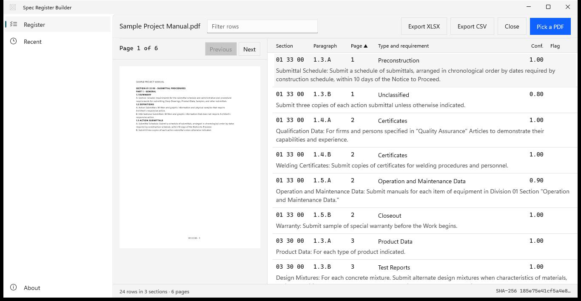Screen dimensions: 581x301
Task: Click the 'Product Data: For each type' text
Action: pos(341,252)
